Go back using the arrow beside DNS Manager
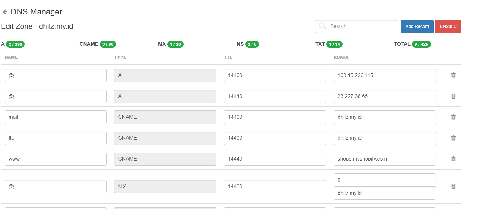The width and height of the screenshot is (500, 209). pyautogui.click(x=5, y=12)
